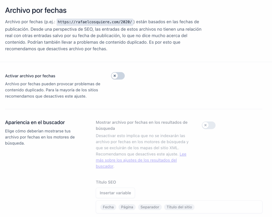
Task: Click the Activar archivo por fechas label
Action: (x=30, y=76)
